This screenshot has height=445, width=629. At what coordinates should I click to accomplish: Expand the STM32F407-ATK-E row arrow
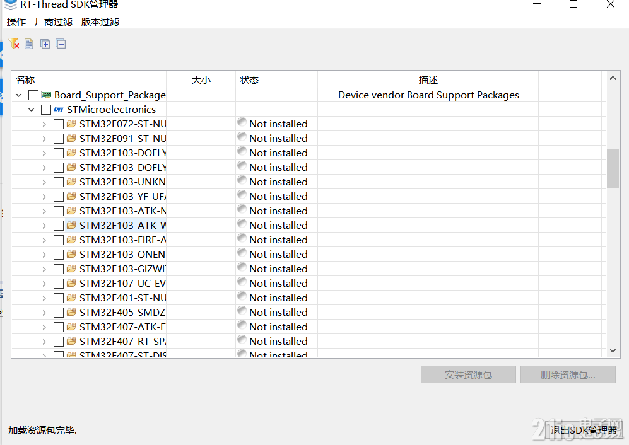(44, 328)
